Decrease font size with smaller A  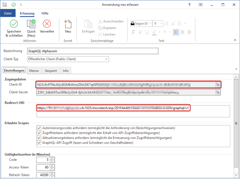pyautogui.click(x=173, y=24)
